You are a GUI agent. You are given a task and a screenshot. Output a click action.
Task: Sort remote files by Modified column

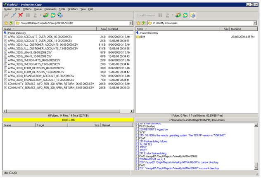click(113, 29)
